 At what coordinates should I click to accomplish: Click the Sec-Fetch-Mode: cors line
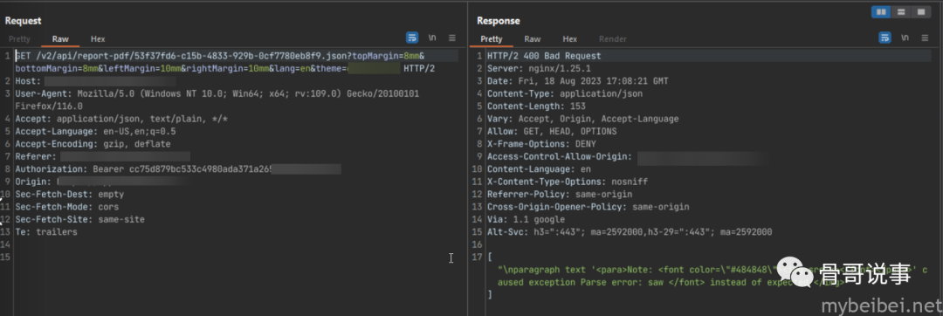point(66,207)
